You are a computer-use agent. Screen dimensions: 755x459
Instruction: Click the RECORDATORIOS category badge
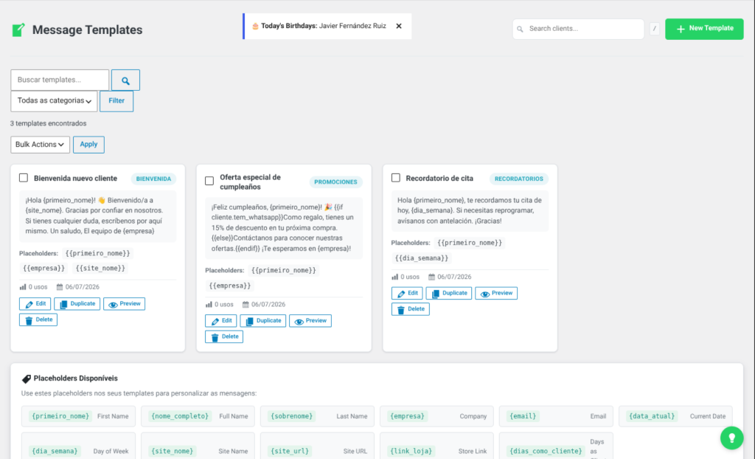point(519,179)
